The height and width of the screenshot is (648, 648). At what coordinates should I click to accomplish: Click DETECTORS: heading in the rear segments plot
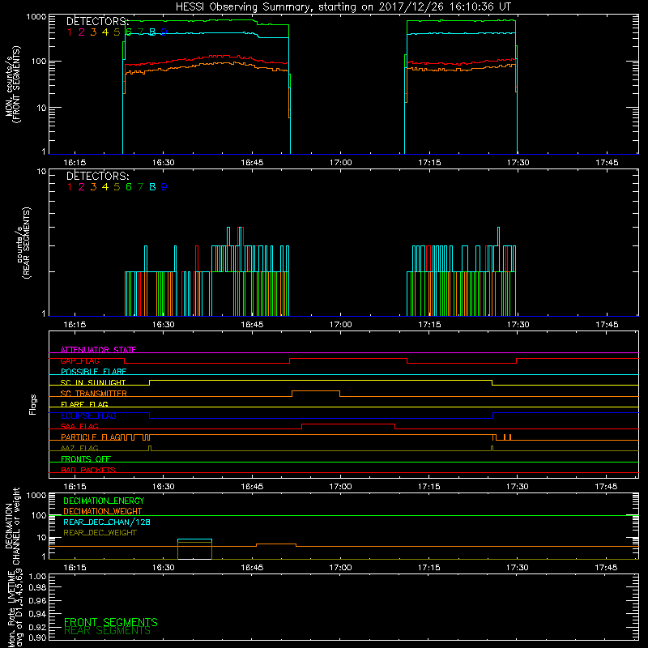[98, 176]
